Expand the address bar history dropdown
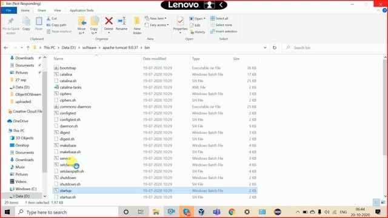The height and width of the screenshot is (218, 388). pos(265,48)
